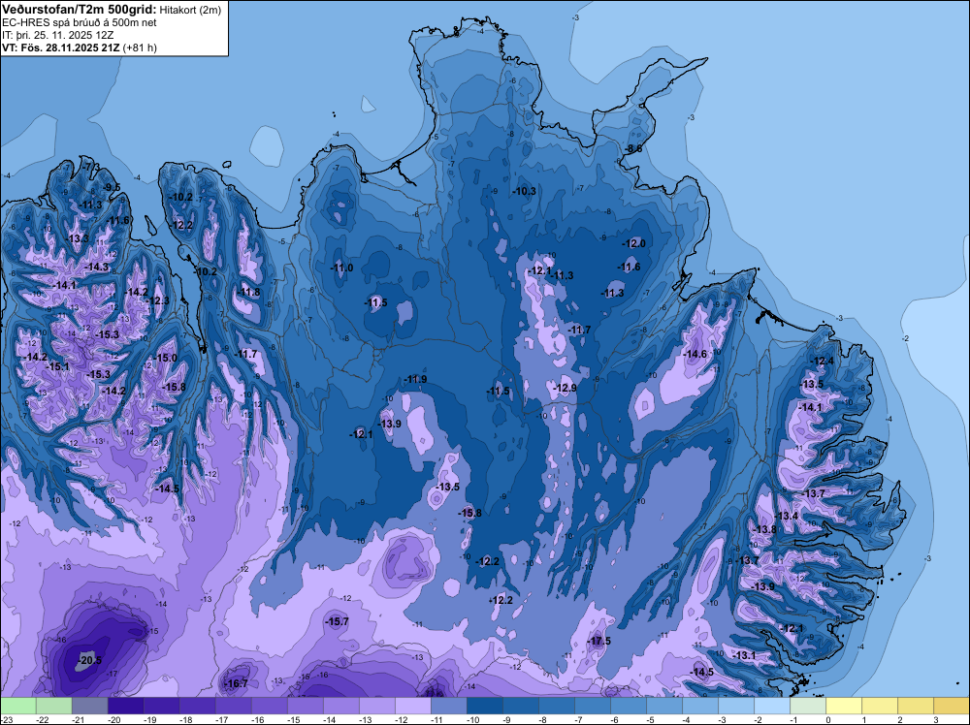Select the -12.4 temperature label
The height and width of the screenshot is (725, 970).
[823, 362]
